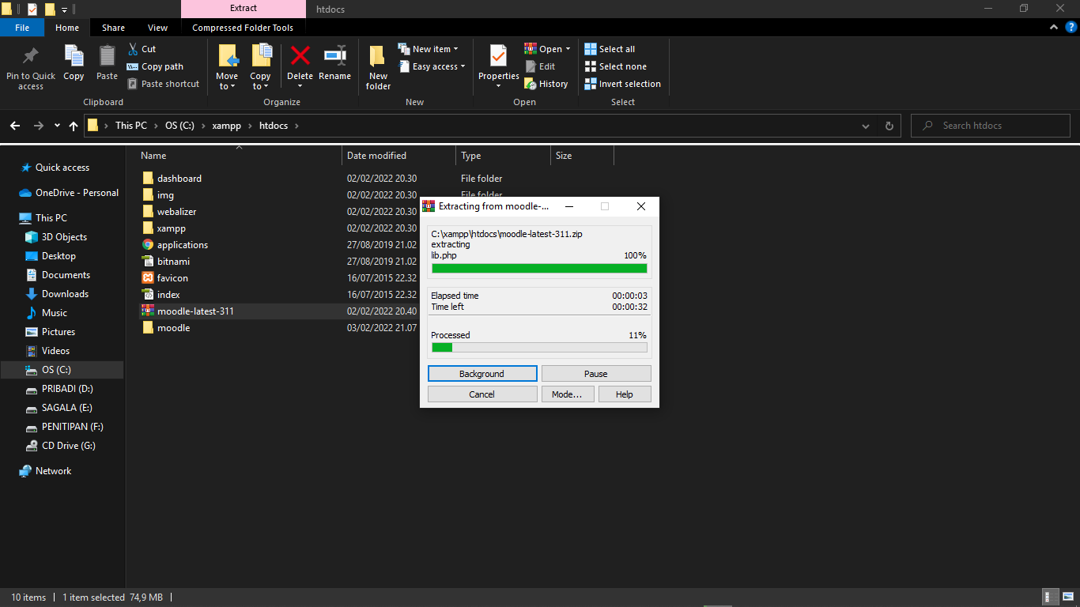1080x607 pixels.
Task: Sort by Date modified column
Action: click(x=399, y=156)
